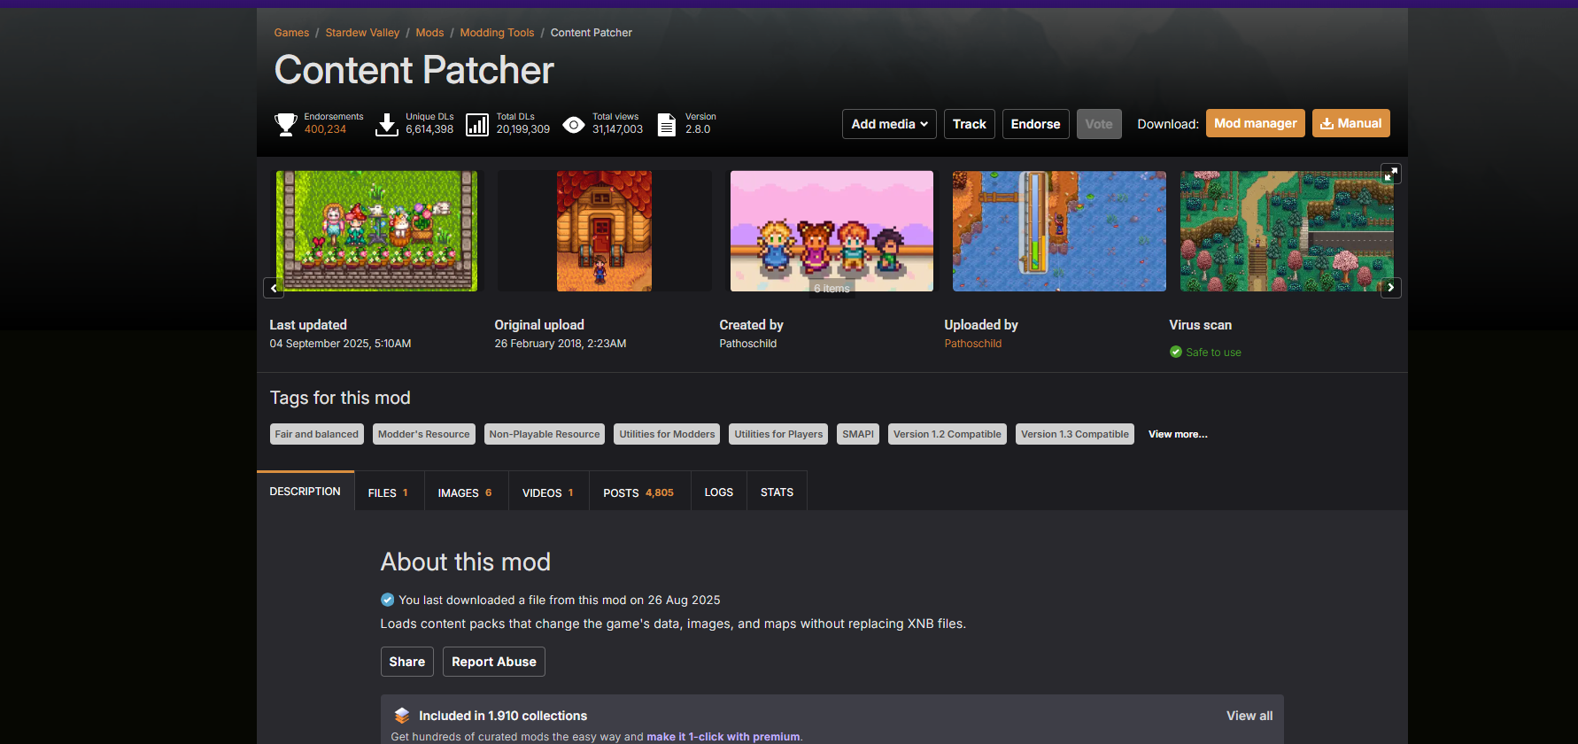
Task: Select the Version 1.2 Compatible tag
Action: coord(948,434)
